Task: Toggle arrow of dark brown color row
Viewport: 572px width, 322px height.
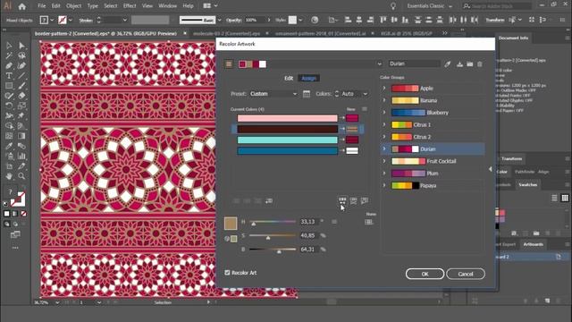Action: [x=342, y=129]
